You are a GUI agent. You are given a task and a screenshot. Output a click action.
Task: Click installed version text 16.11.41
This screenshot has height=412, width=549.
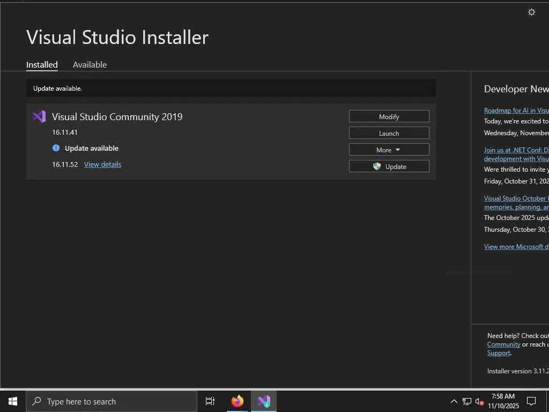(65, 133)
